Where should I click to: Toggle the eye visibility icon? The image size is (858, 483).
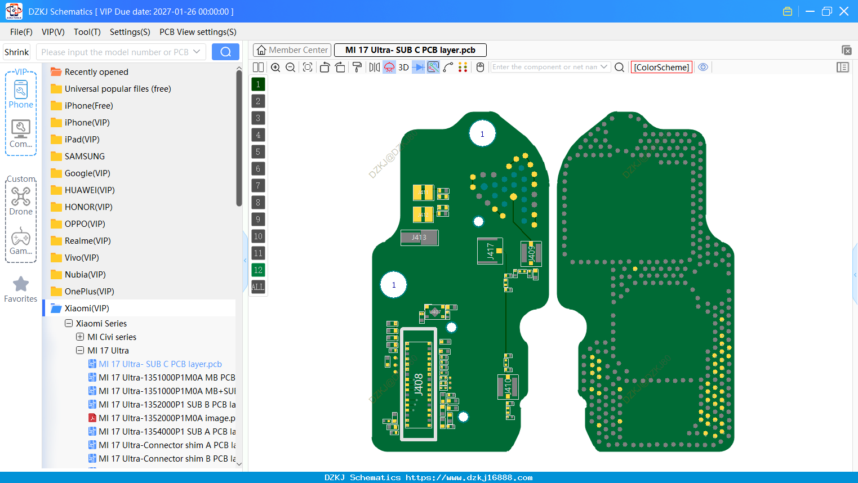pos(703,67)
